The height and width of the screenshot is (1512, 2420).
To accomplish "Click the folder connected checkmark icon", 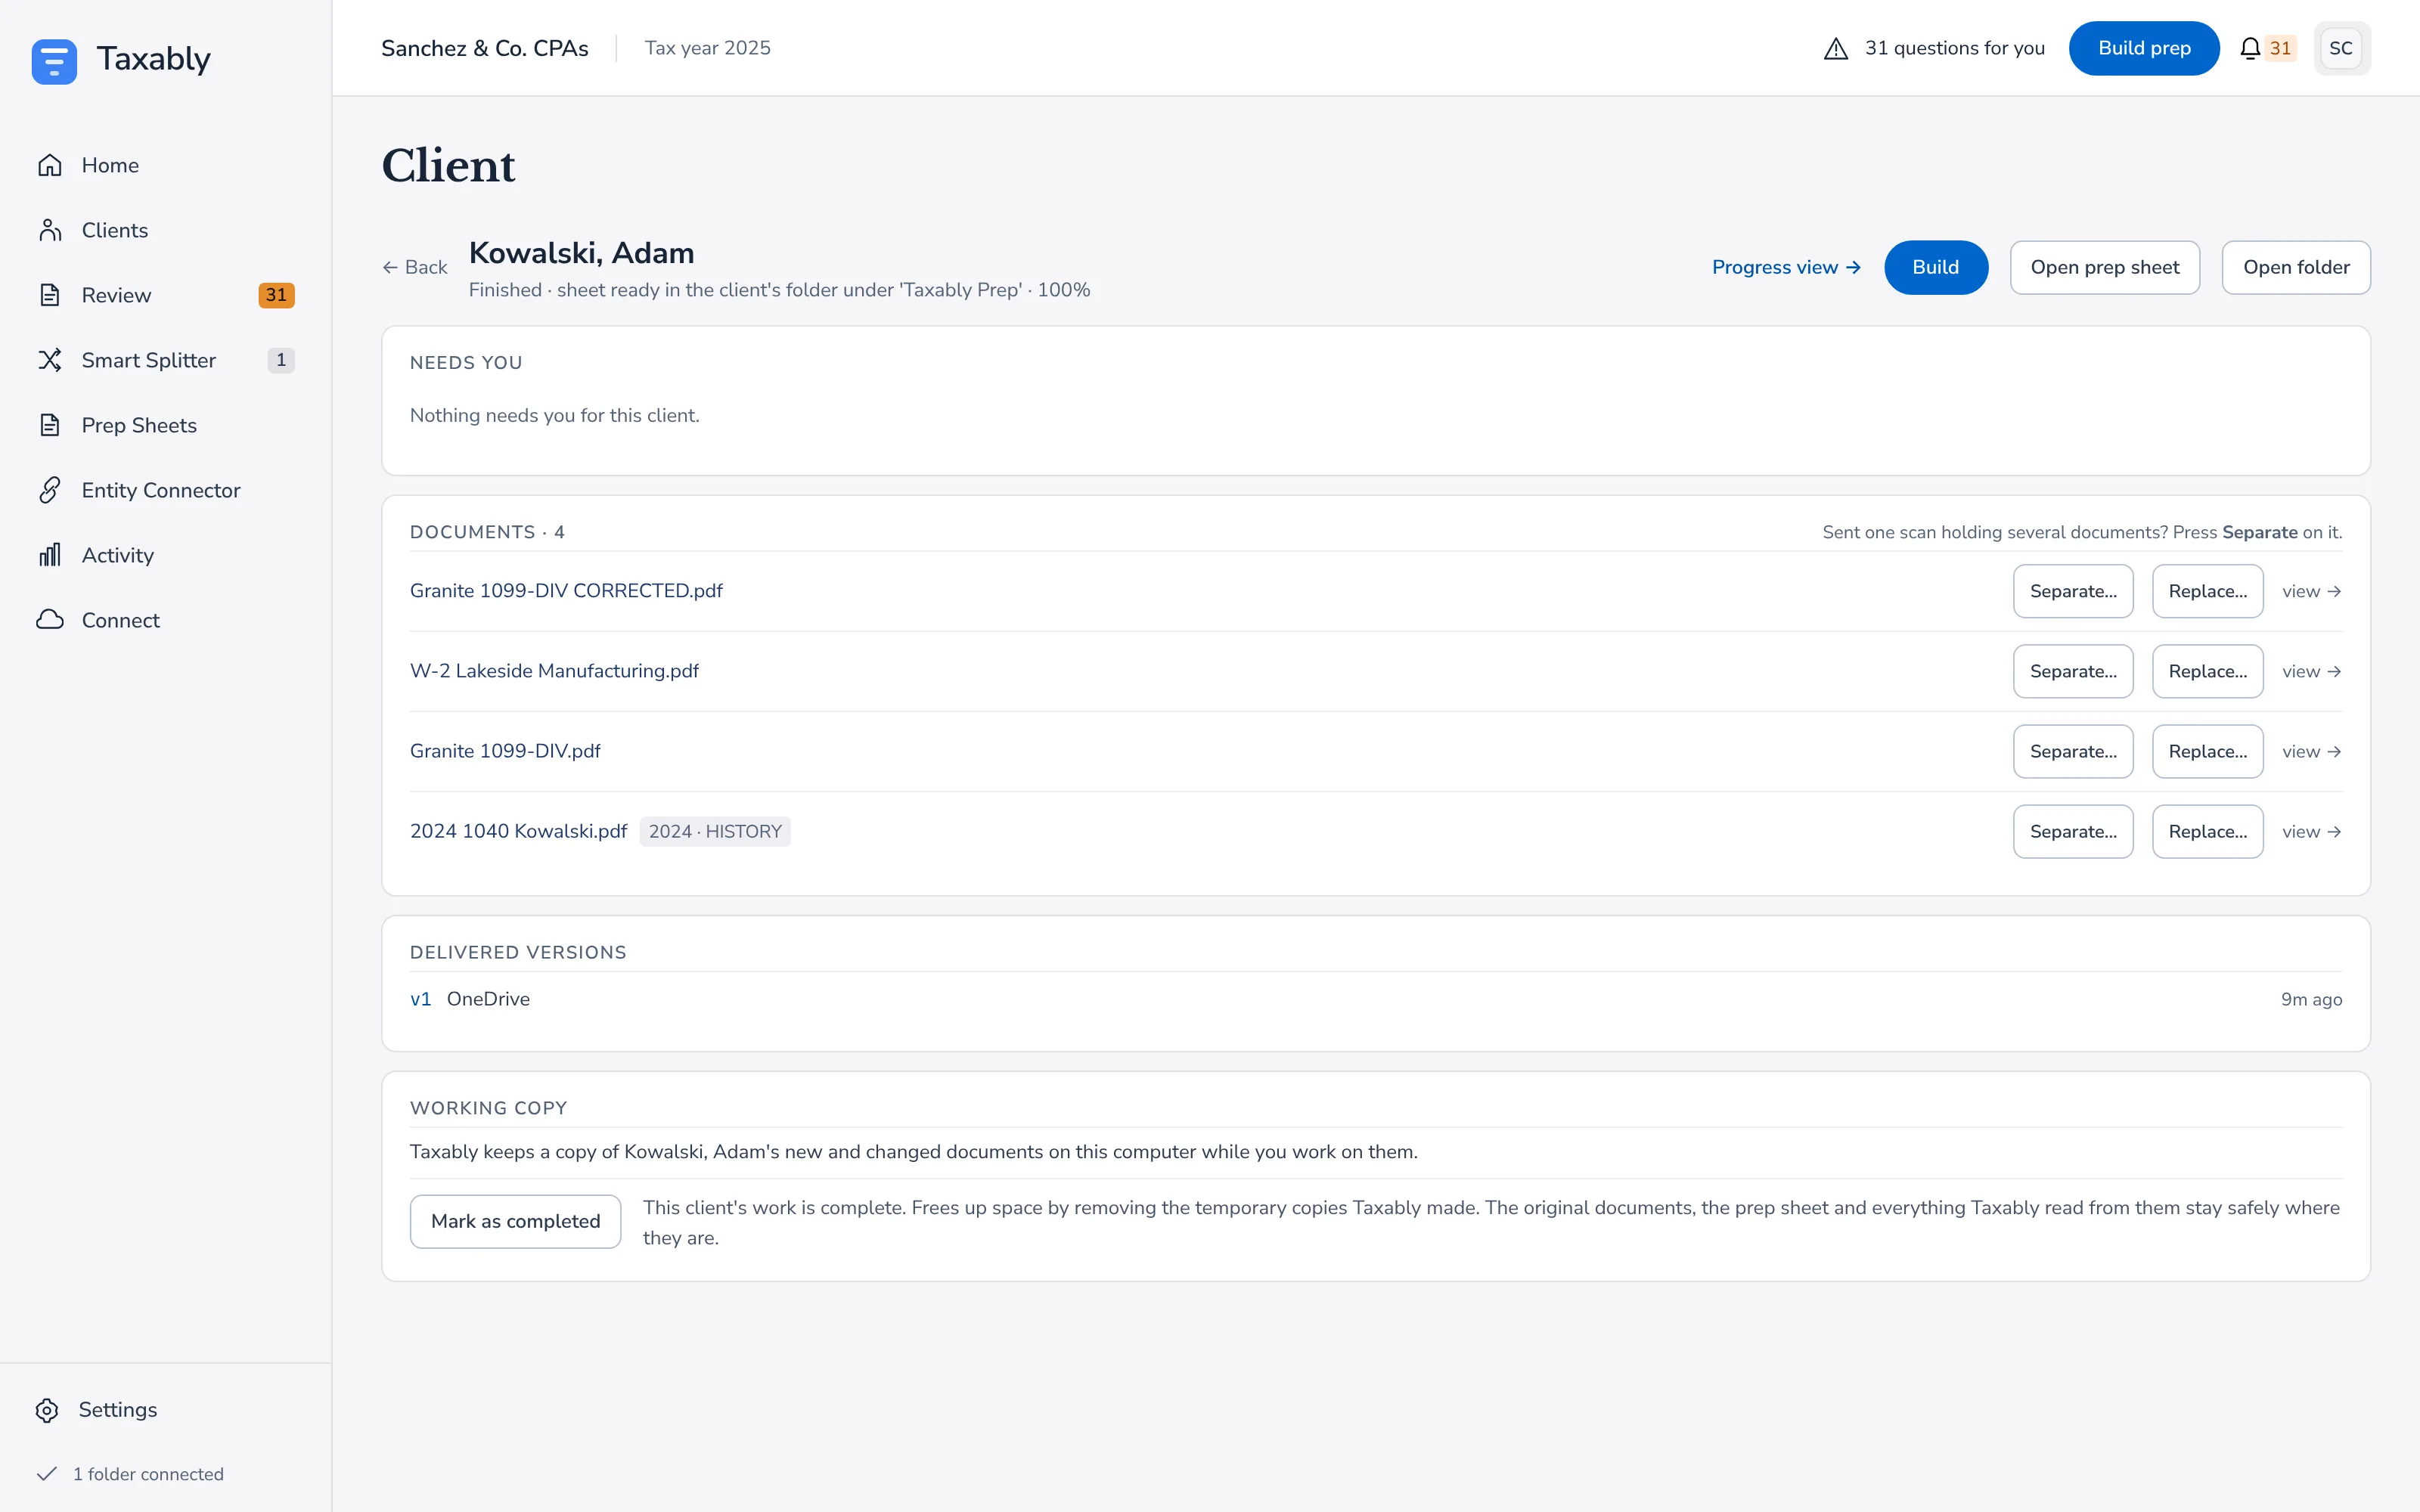I will coord(46,1474).
